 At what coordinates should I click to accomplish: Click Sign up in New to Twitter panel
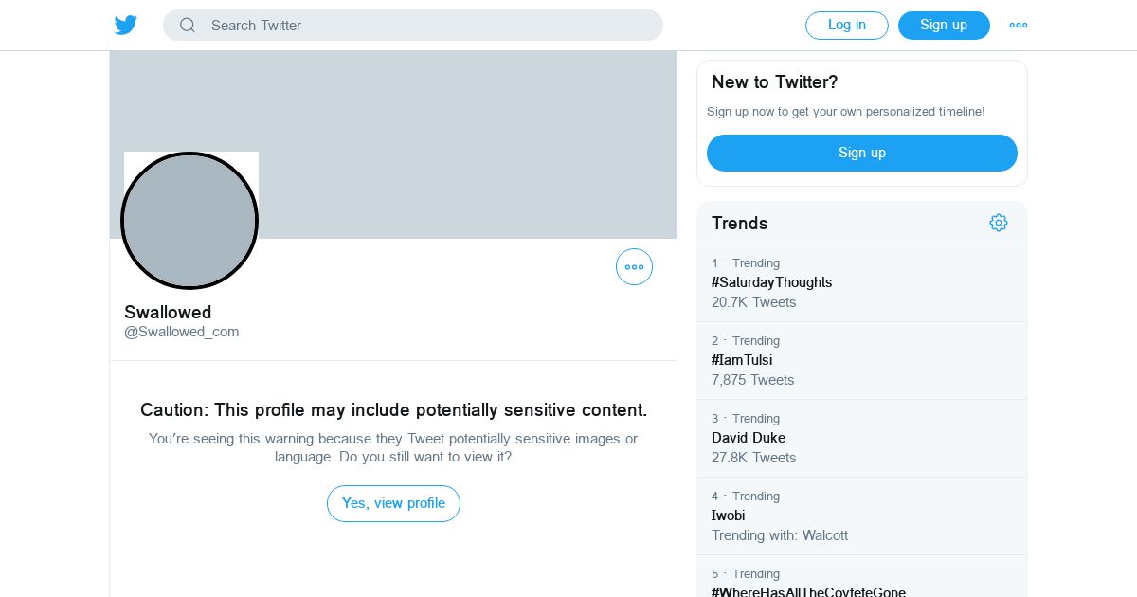[x=862, y=153]
